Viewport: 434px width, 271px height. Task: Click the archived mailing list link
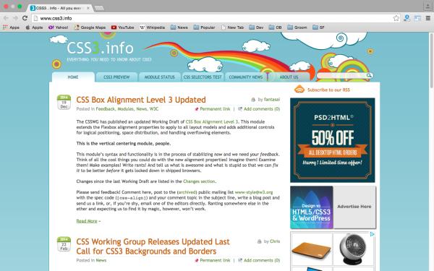point(187,192)
